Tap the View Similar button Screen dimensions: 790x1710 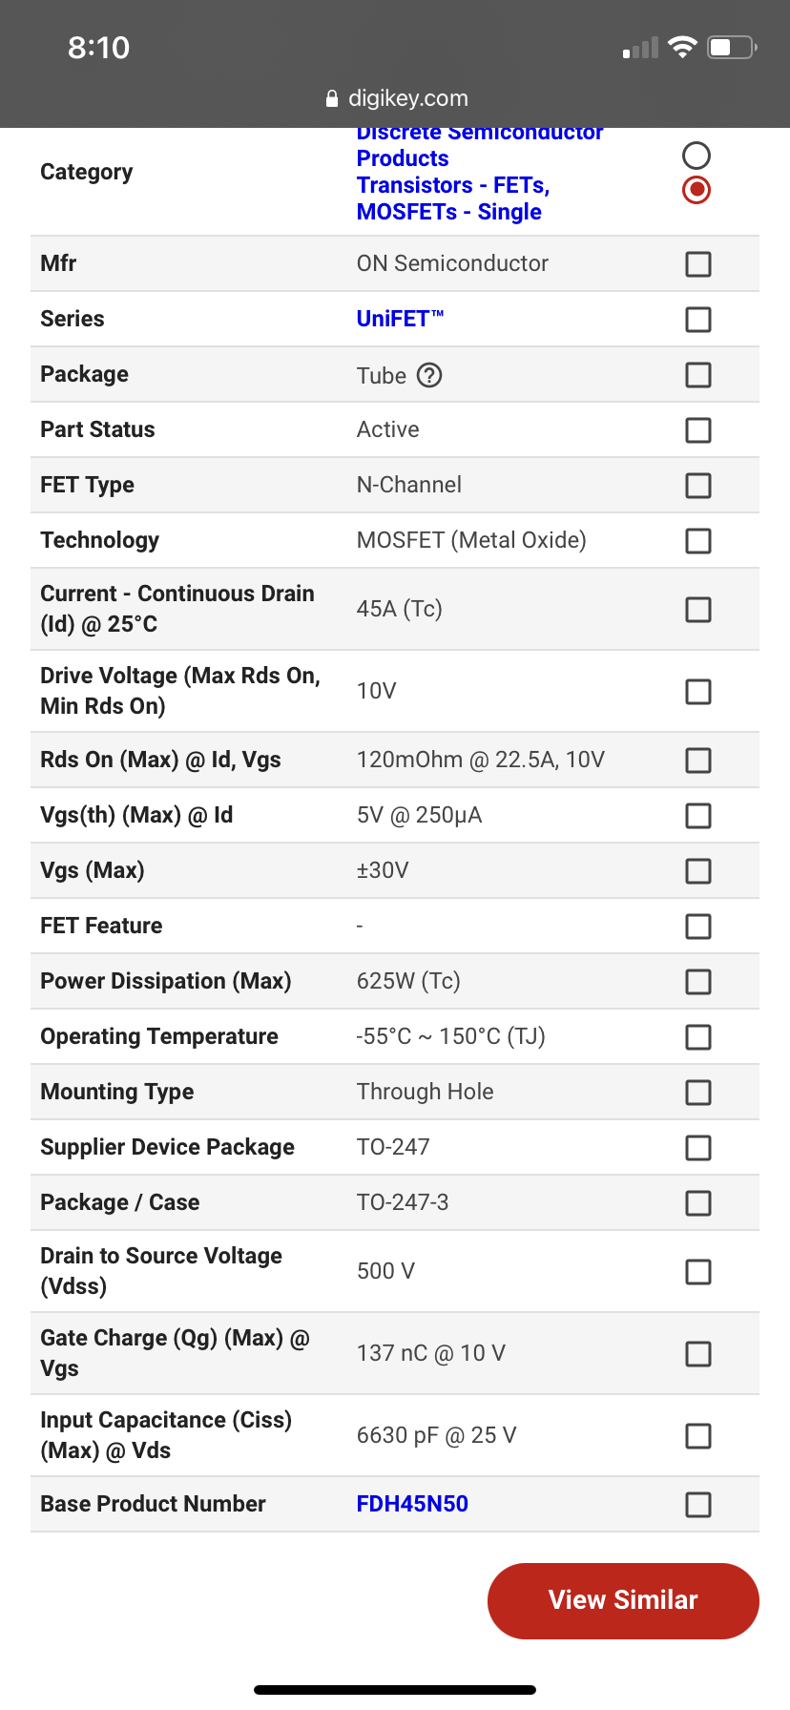(623, 1601)
